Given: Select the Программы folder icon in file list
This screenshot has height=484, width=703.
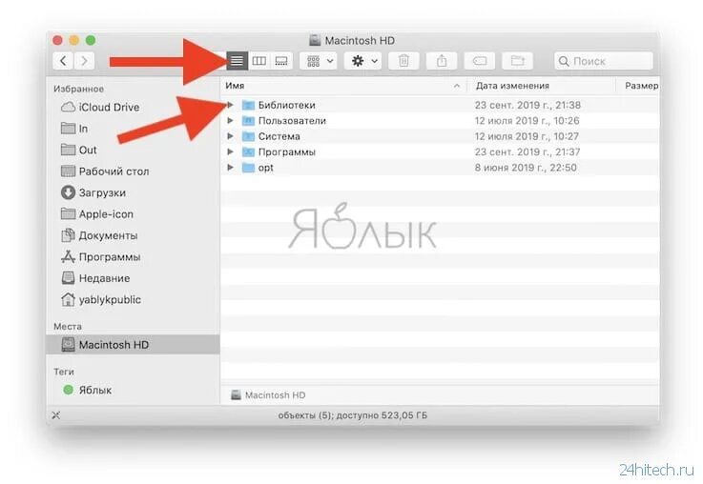Looking at the screenshot, I should click(x=248, y=151).
